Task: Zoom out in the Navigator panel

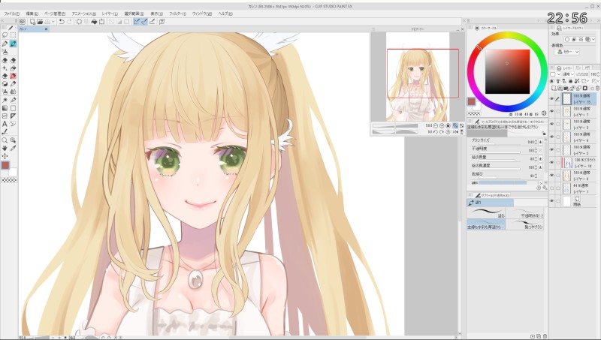Action: 436,125
